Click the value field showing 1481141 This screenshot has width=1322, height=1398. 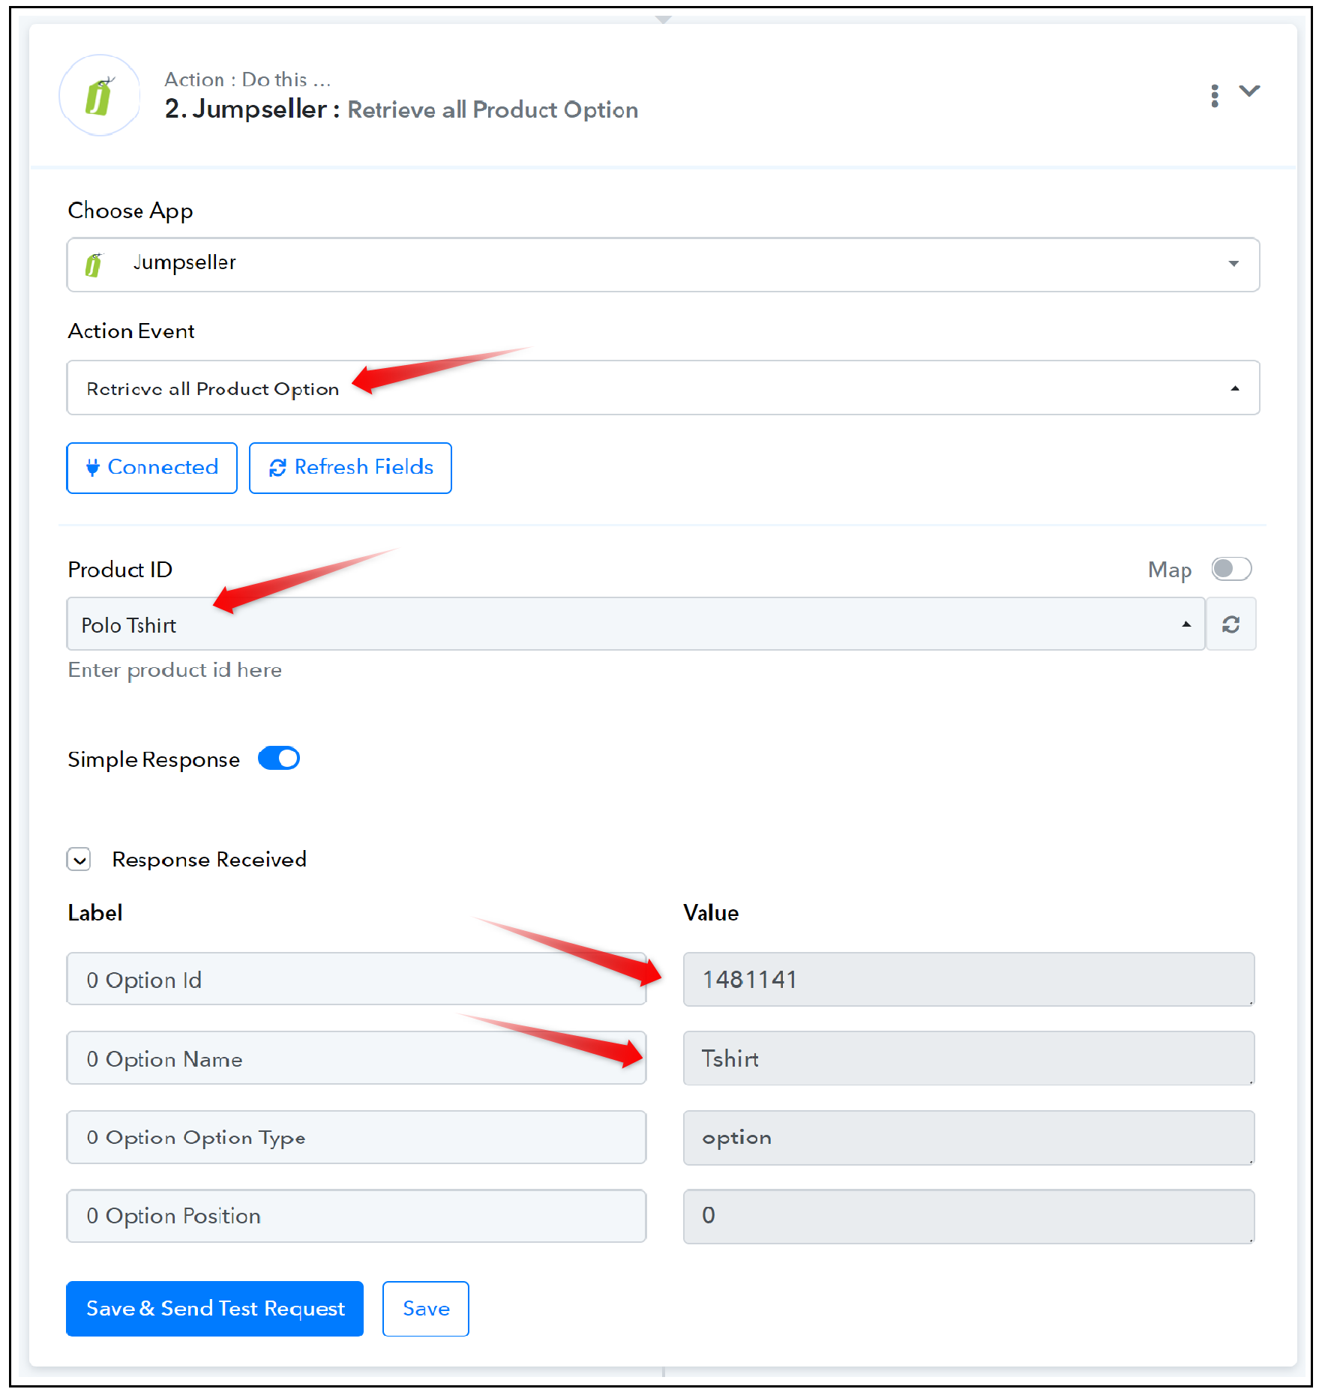tap(969, 979)
